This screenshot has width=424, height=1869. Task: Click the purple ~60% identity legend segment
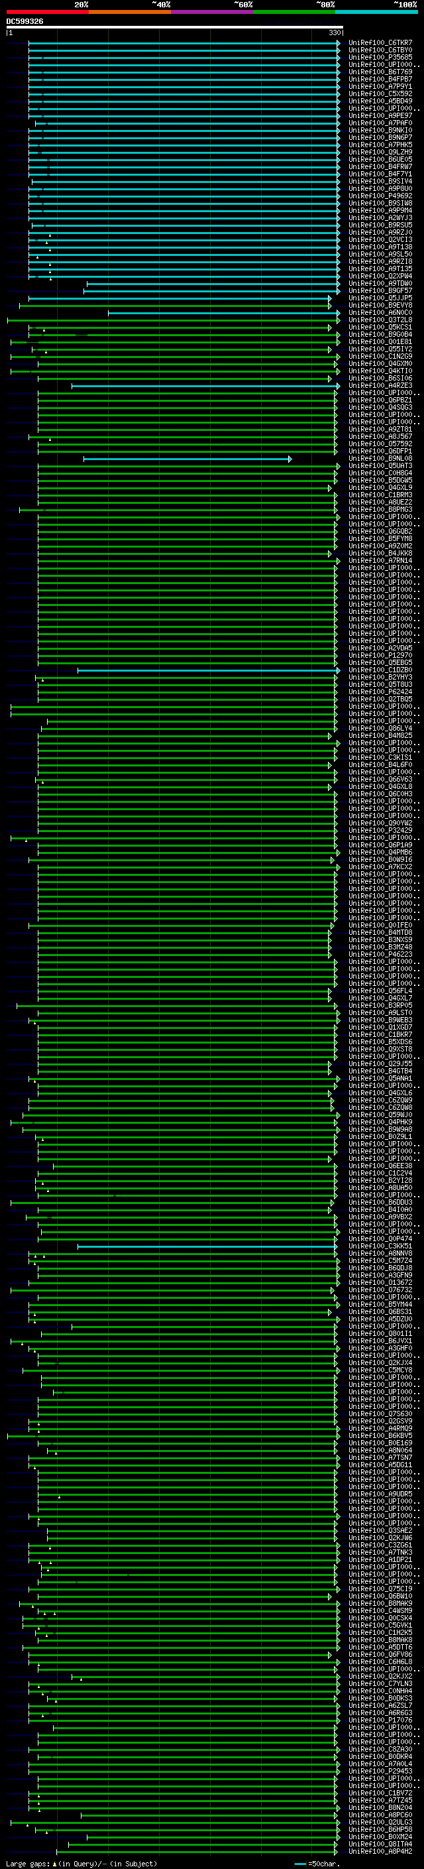coord(211,12)
